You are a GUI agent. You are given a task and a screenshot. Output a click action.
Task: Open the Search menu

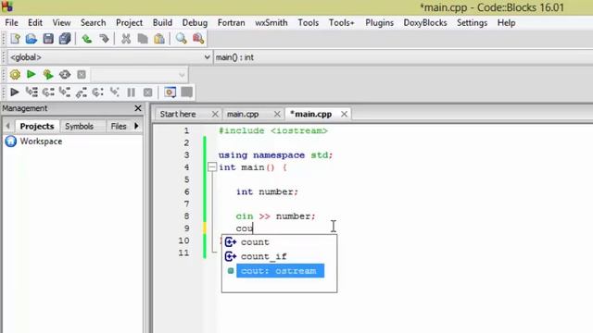(x=93, y=22)
